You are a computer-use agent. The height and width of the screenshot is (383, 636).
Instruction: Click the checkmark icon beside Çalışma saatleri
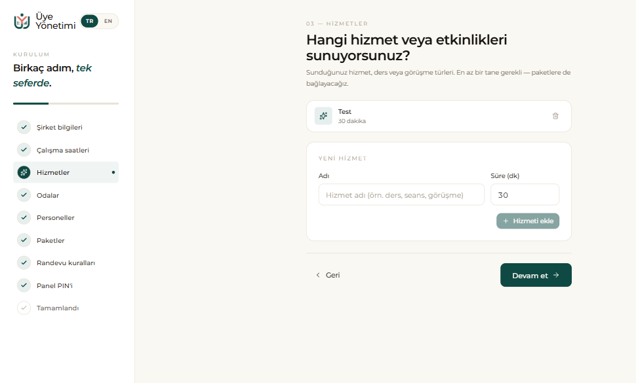pos(24,150)
